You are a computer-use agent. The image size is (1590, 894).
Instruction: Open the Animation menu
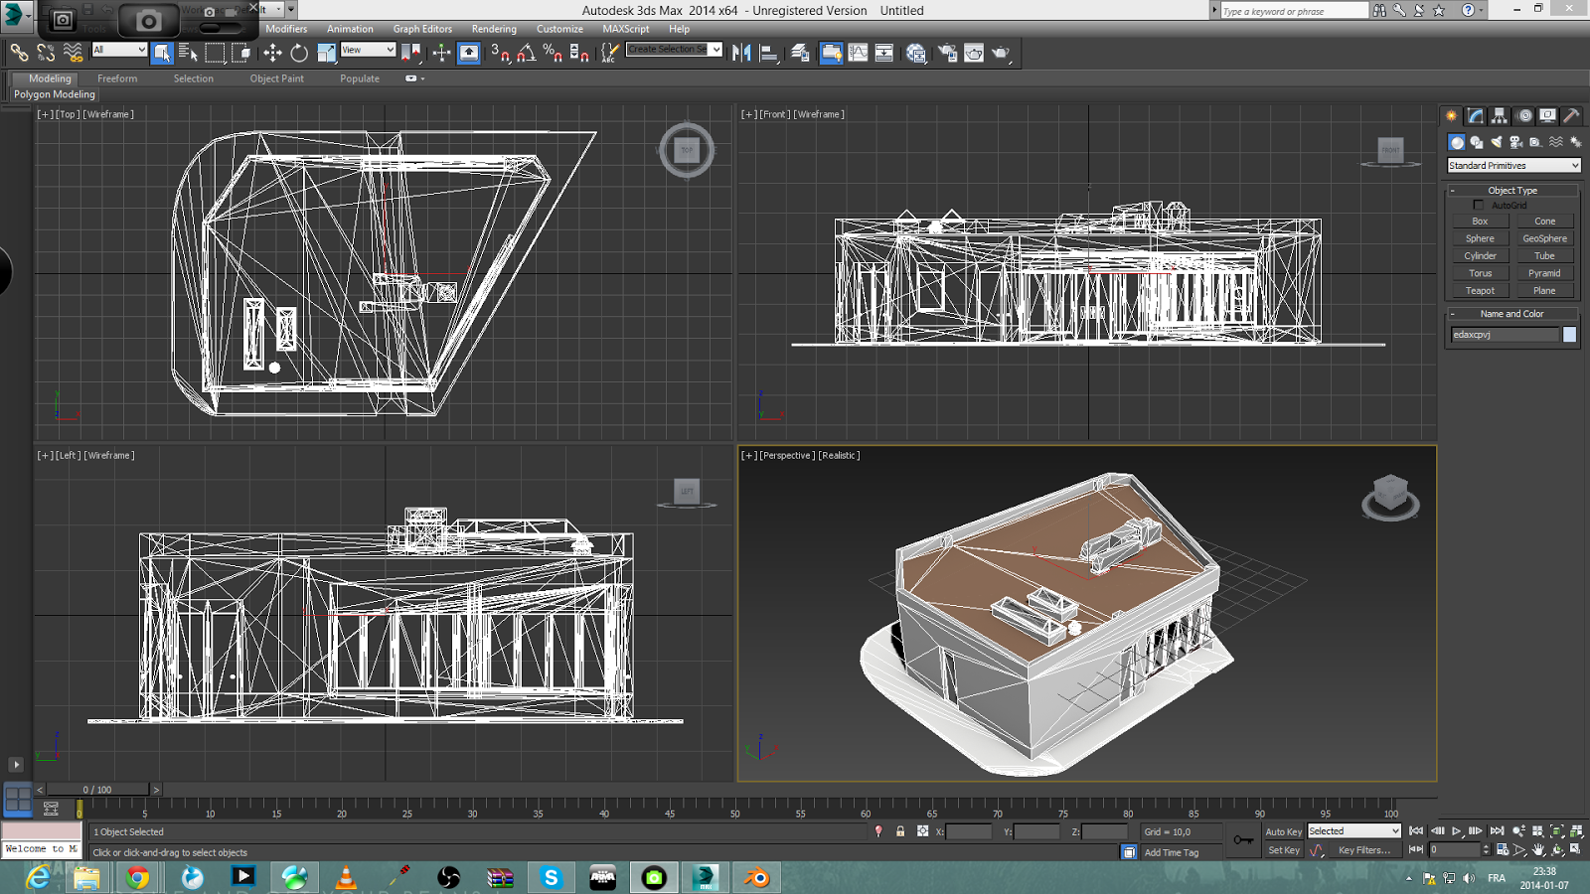[x=350, y=29]
